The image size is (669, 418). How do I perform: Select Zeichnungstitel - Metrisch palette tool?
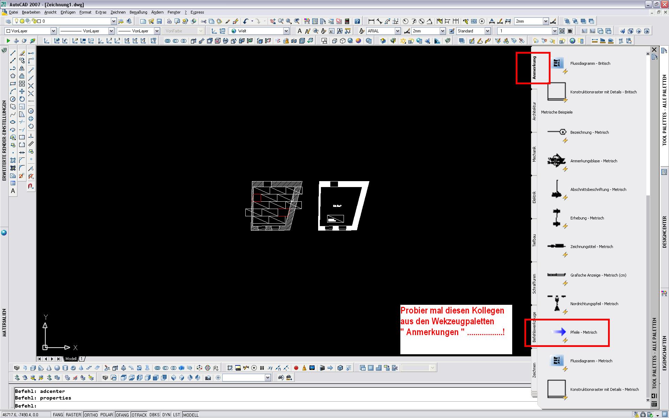tap(591, 247)
